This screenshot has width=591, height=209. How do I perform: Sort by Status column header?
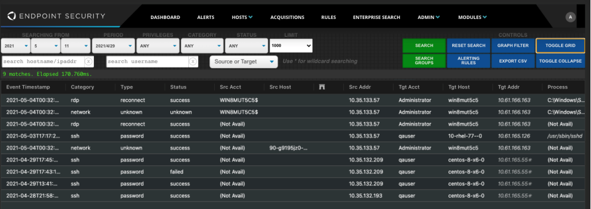[178, 87]
